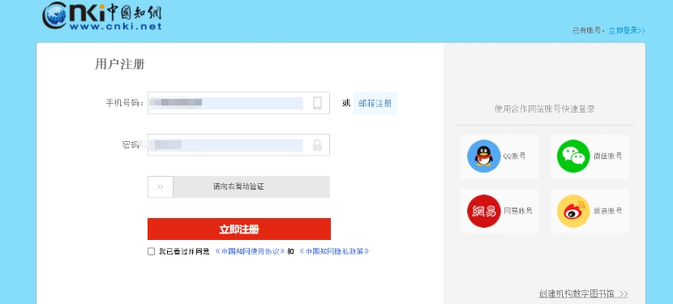Open the 立即登录 link

[627, 31]
